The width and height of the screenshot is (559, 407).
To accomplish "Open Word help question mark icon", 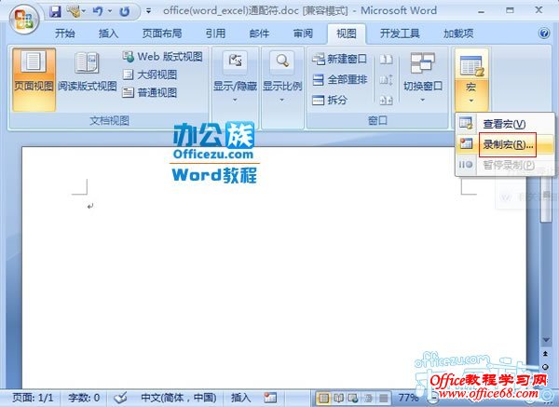I will tap(544, 34).
